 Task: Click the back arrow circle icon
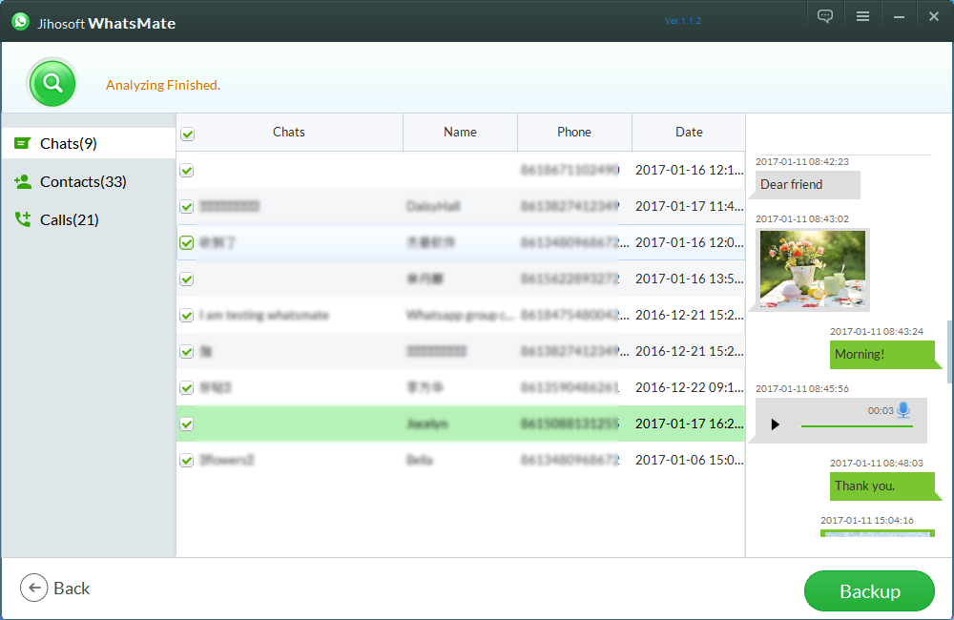pos(34,588)
